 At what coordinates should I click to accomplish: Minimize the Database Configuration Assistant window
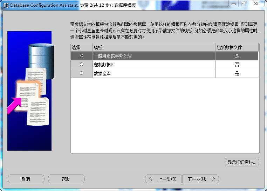click(x=234, y=4)
